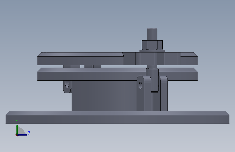Click the large central block under the plates
The image size is (235, 152).
click(104, 96)
